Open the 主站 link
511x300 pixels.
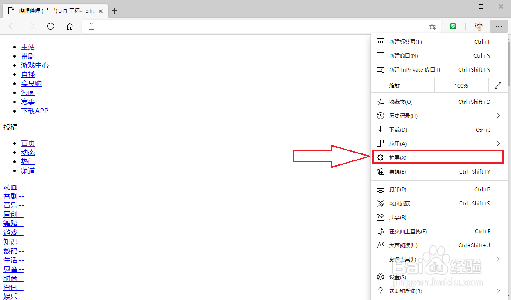28,47
